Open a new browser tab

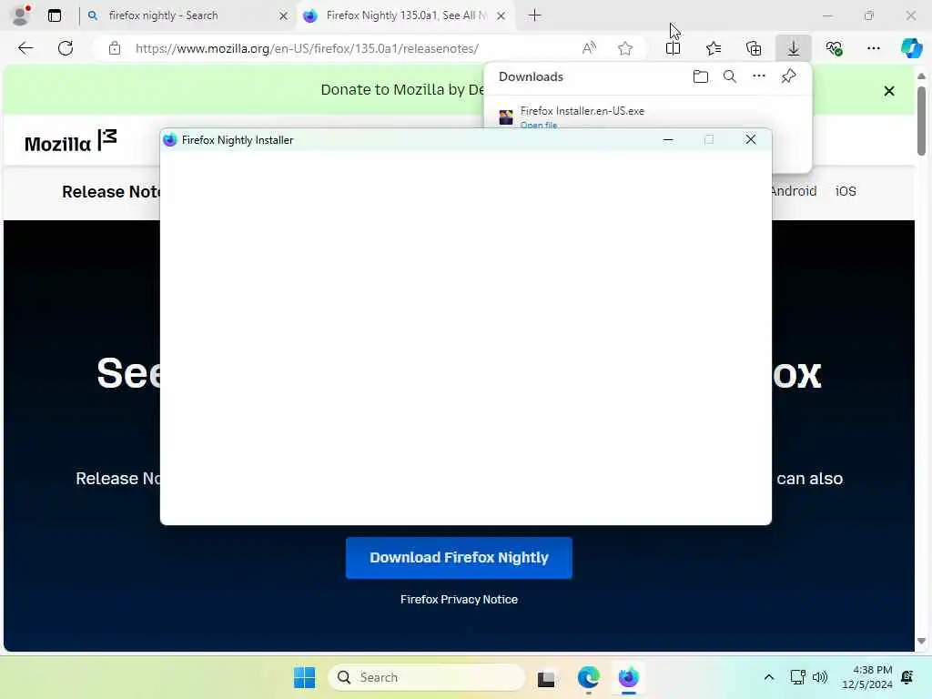click(535, 15)
